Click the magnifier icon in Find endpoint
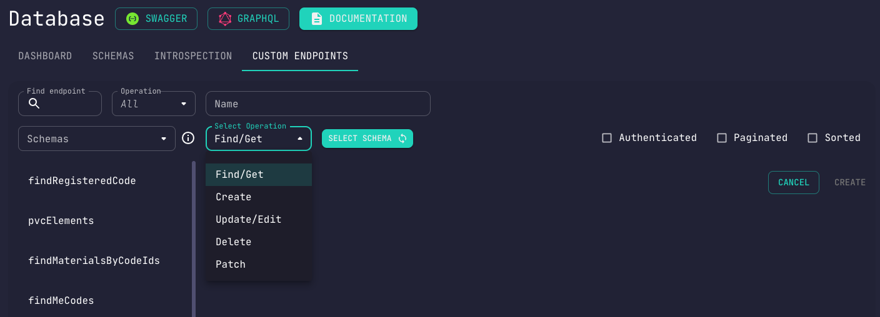Screen dimensions: 880x317 pyautogui.click(x=34, y=104)
